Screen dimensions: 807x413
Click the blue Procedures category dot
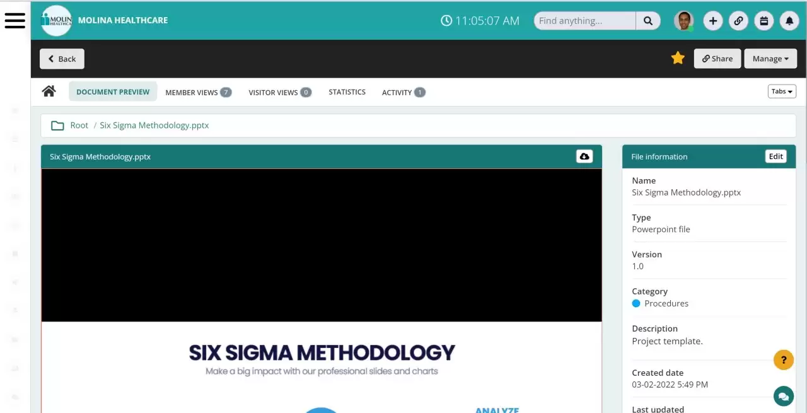coord(636,303)
